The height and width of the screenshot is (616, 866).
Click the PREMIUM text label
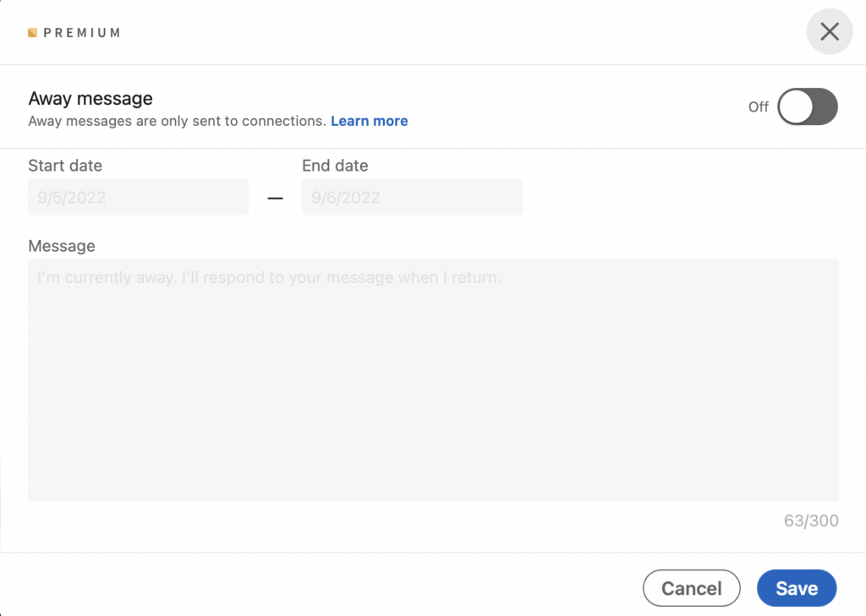coord(81,33)
